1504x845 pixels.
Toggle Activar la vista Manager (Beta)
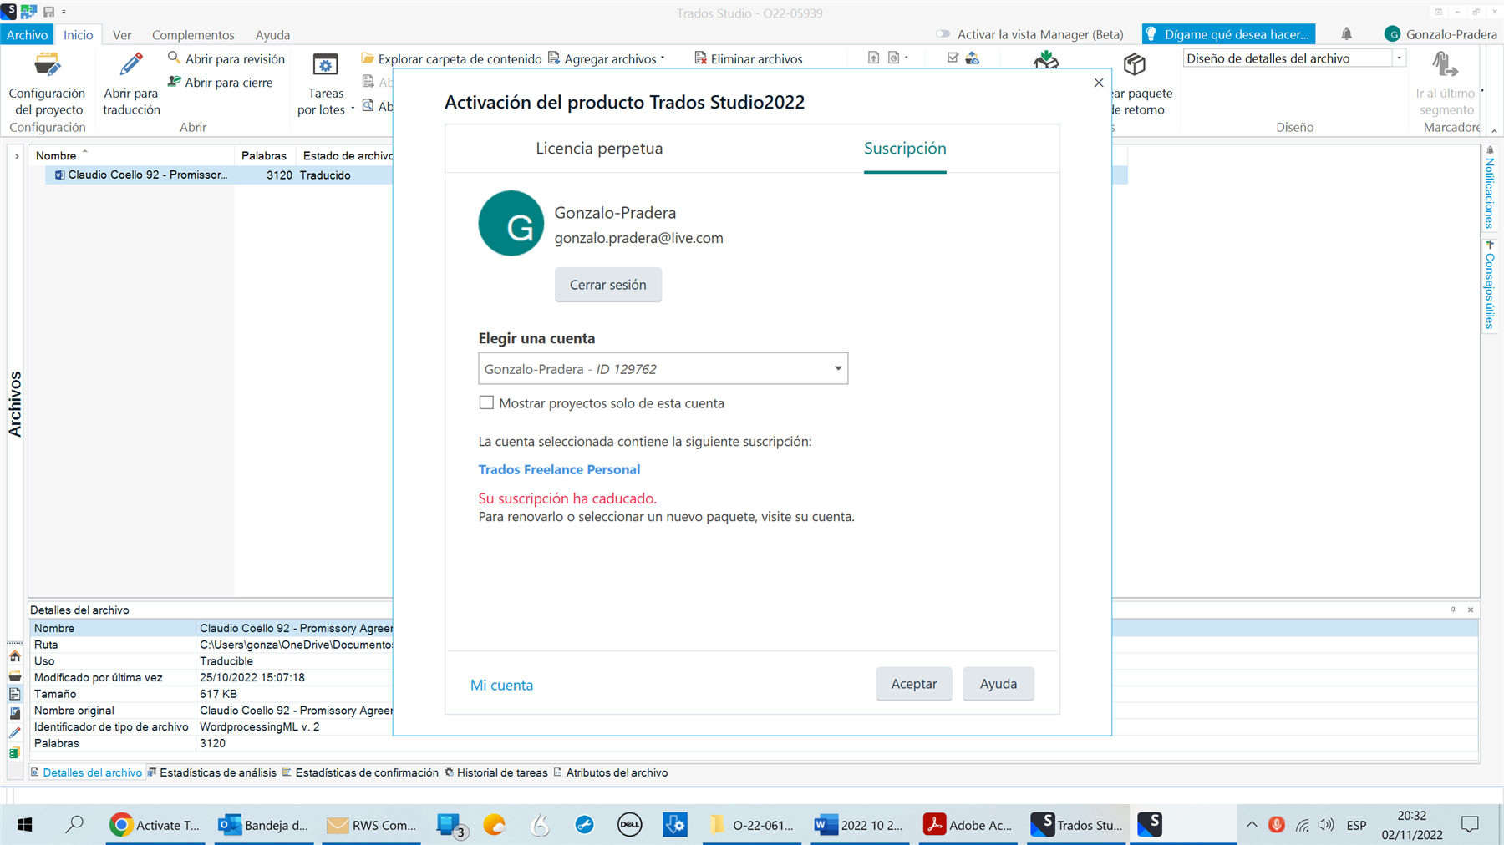943,34
